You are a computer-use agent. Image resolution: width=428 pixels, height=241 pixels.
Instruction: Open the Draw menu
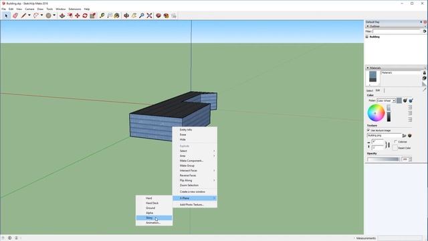point(40,9)
